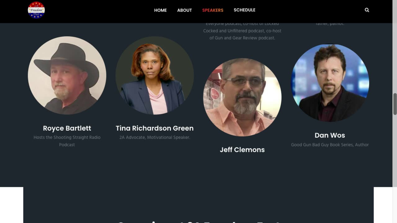Image resolution: width=397 pixels, height=223 pixels.
Task: Click Jeff Clemons' circular portrait
Action: point(242,97)
